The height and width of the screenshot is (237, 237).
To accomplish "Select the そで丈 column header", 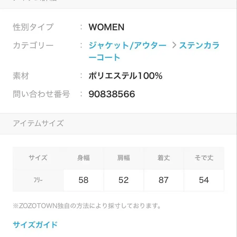I will click(x=204, y=158).
